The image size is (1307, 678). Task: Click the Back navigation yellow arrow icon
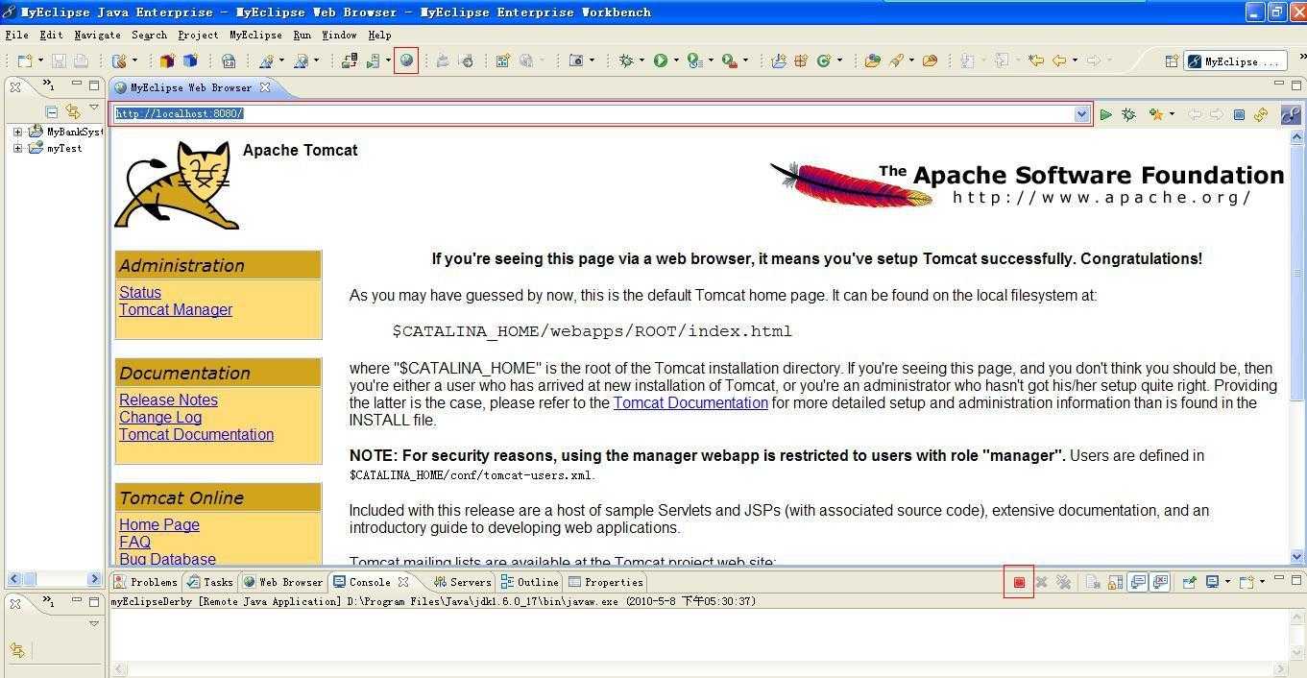(x=1058, y=61)
